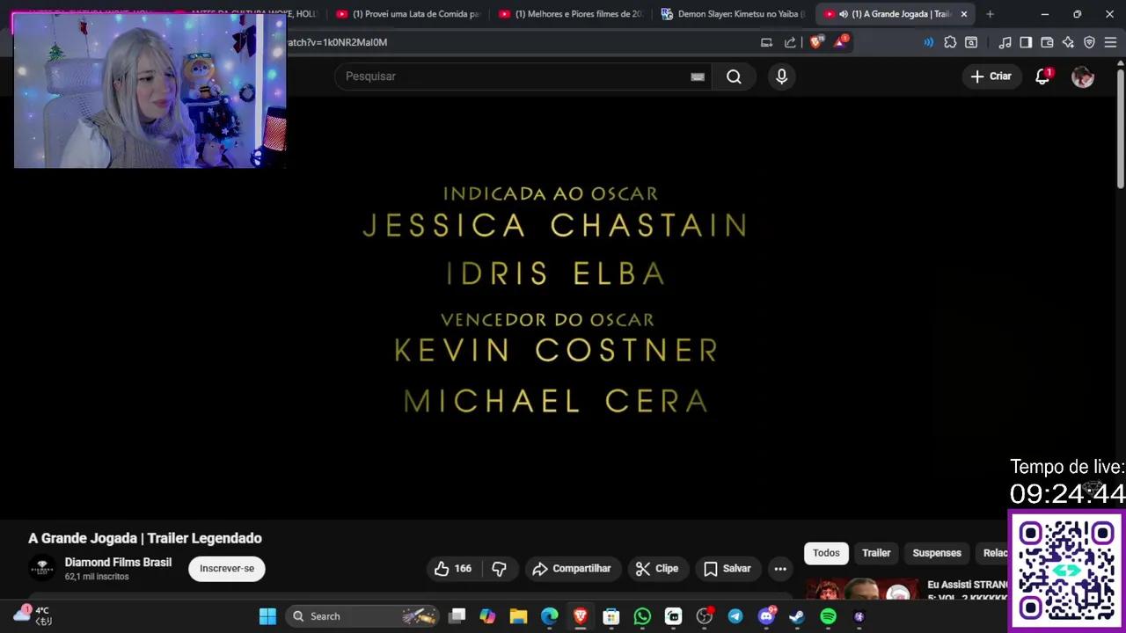Click the share page icon in address bar
This screenshot has width=1126, height=633.
[790, 42]
